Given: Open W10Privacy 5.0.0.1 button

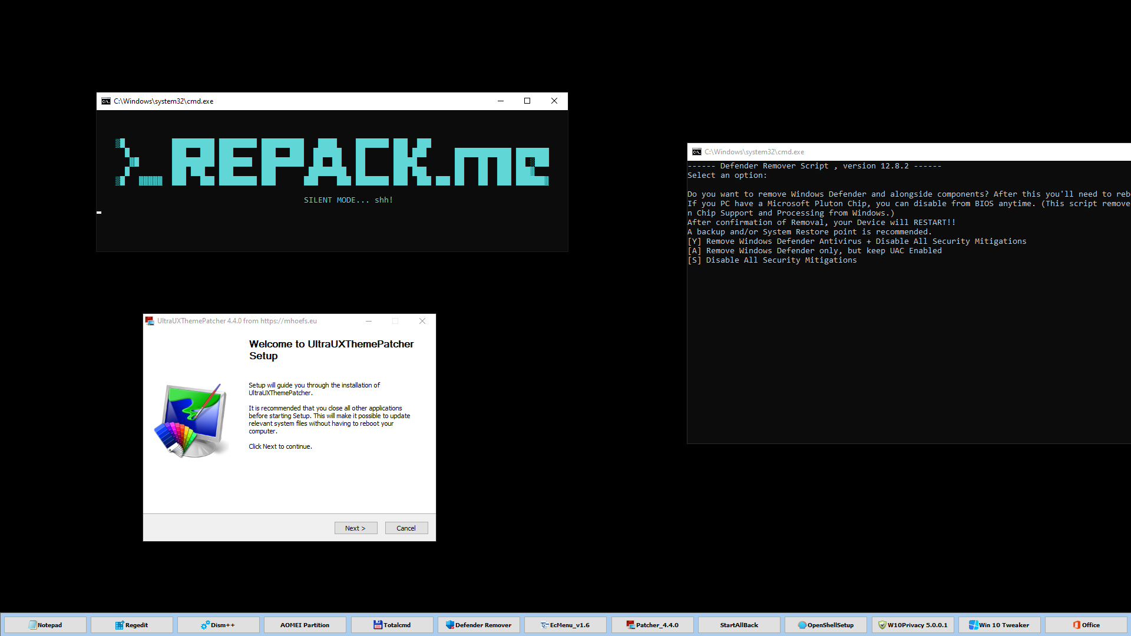Looking at the screenshot, I should click(x=913, y=625).
